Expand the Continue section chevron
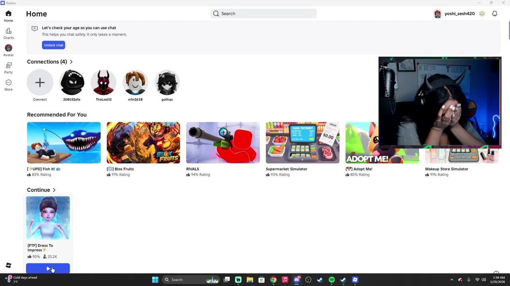The width and height of the screenshot is (510, 286). pyautogui.click(x=54, y=190)
